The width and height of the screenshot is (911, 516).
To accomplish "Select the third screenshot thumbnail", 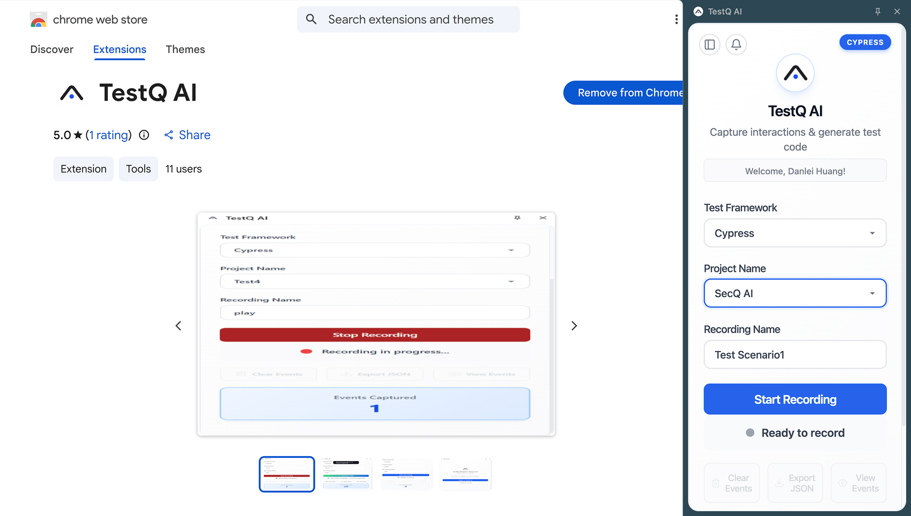I will (406, 474).
